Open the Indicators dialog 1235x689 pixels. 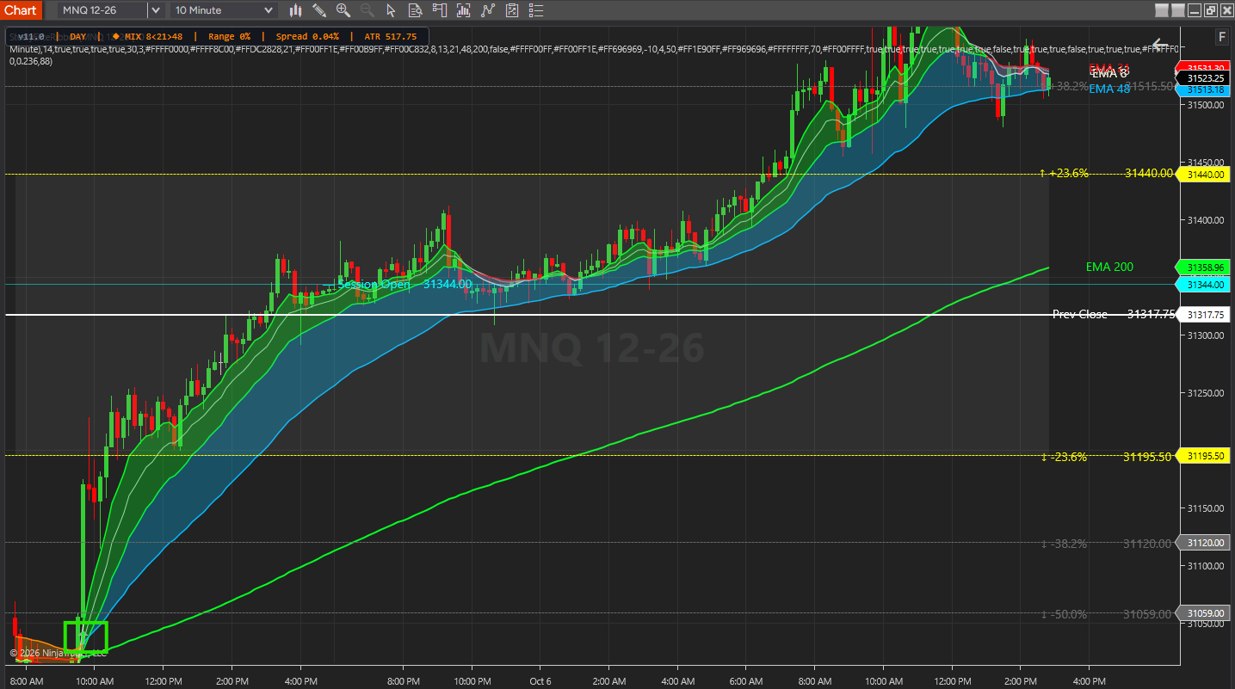488,10
